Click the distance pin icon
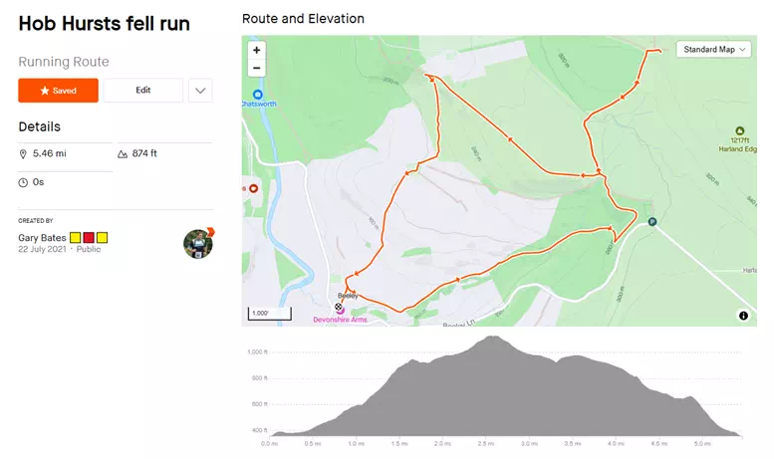 (x=24, y=154)
